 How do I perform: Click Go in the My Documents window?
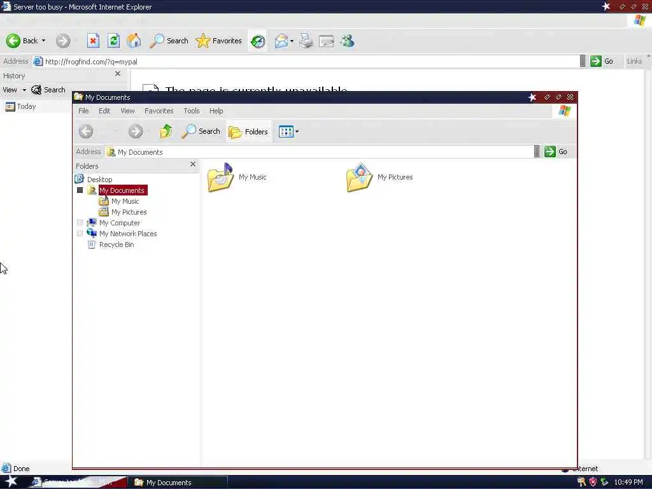[x=556, y=152]
